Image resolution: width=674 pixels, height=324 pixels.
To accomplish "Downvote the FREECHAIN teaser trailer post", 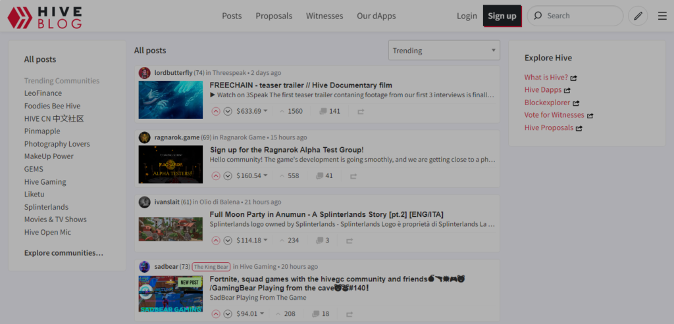I will 228,111.
